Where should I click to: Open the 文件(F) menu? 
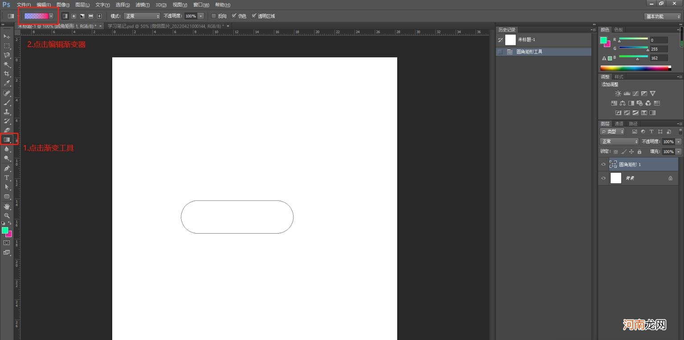point(24,5)
